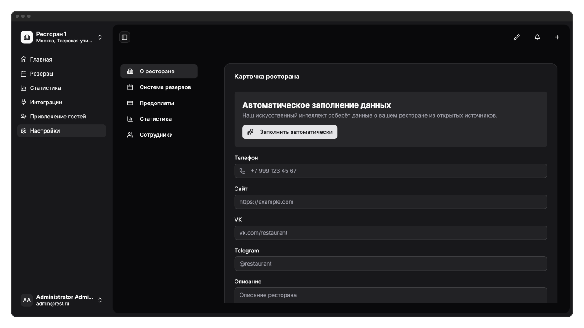This screenshot has height=328, width=584.
Task: Open Интеграции section
Action: (46, 102)
